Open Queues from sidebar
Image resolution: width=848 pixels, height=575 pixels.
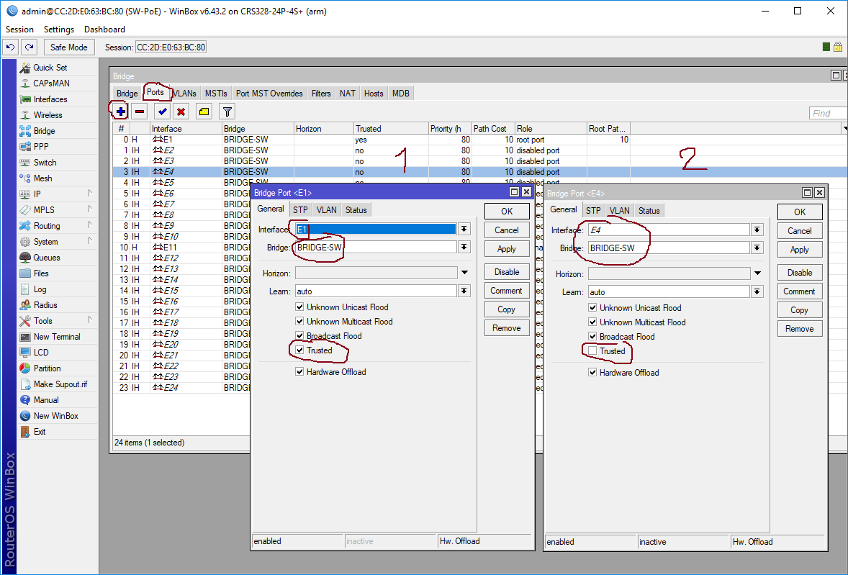coord(47,258)
